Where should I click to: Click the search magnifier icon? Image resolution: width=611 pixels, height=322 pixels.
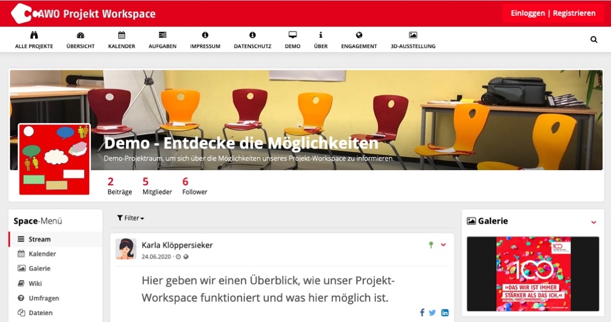pyautogui.click(x=594, y=39)
